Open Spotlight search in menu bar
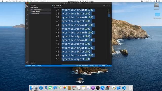This screenshot has height=91, width=162. (x=154, y=1)
